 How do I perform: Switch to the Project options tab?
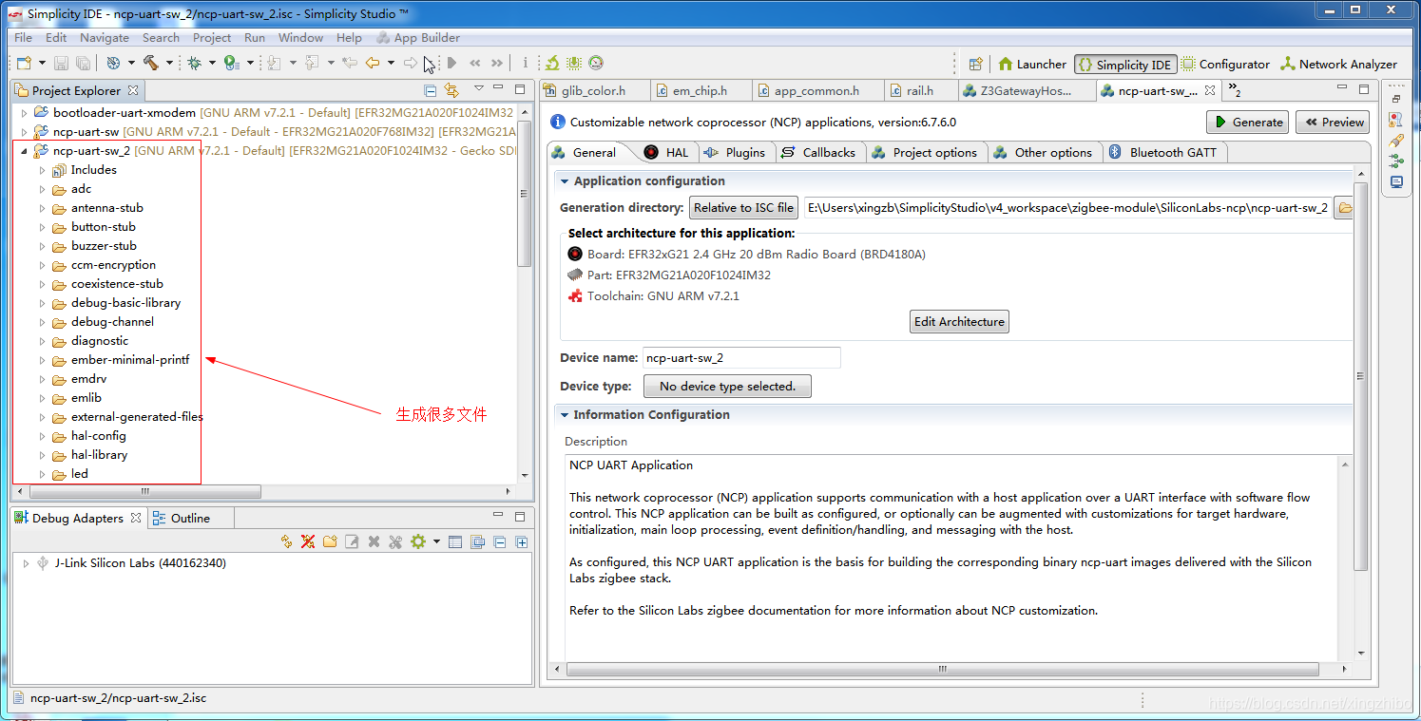[x=925, y=152]
